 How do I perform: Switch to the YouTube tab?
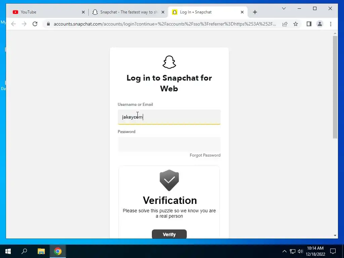46,12
